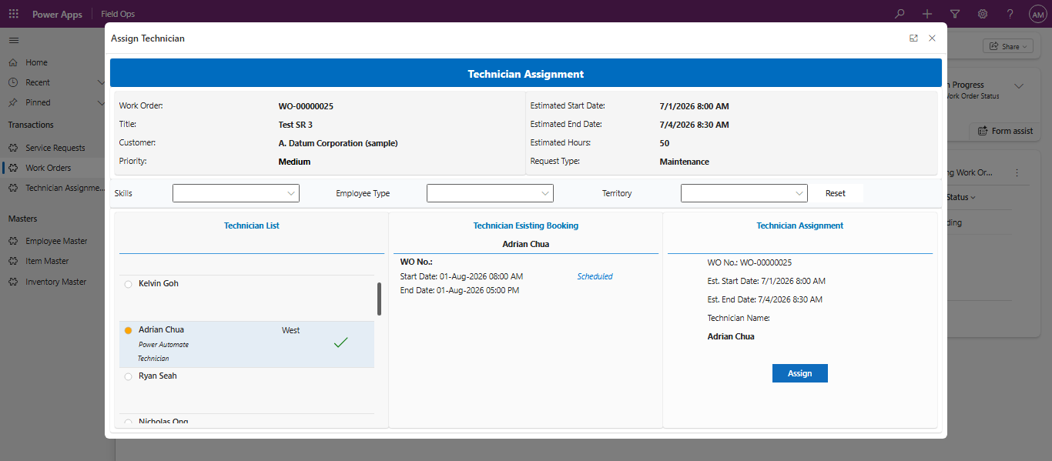Open the vertical ellipsis more options

tap(1017, 173)
